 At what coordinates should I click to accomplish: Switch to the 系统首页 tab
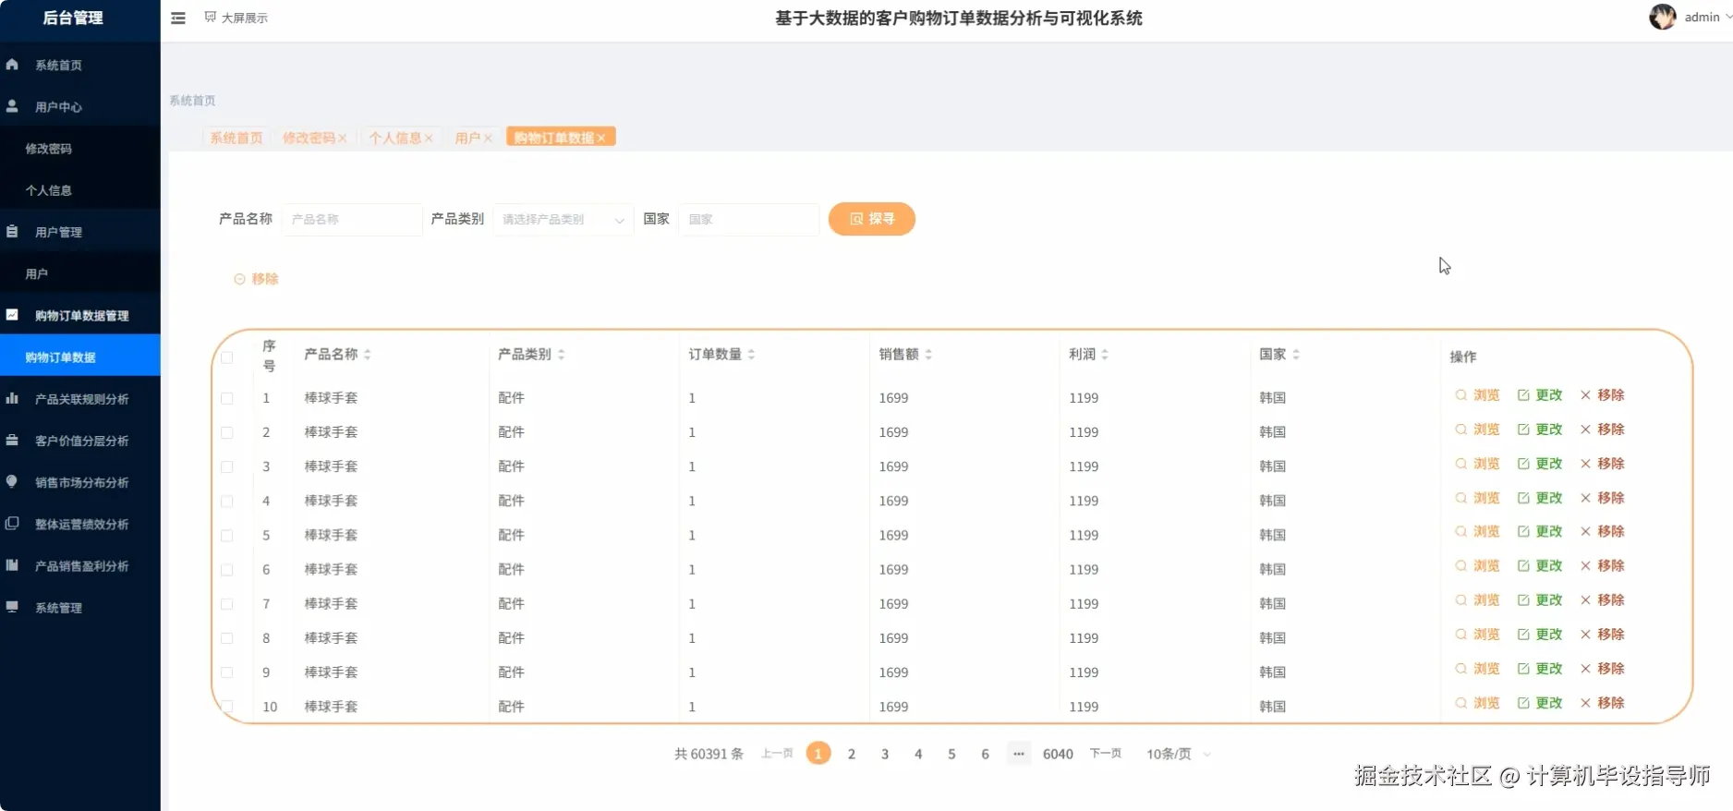click(236, 138)
